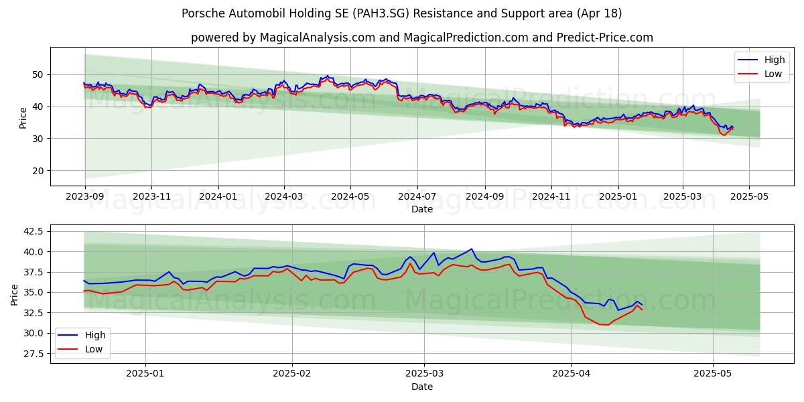Click the 'Price' axis label of upper chart
The image size is (804, 402).
point(23,117)
